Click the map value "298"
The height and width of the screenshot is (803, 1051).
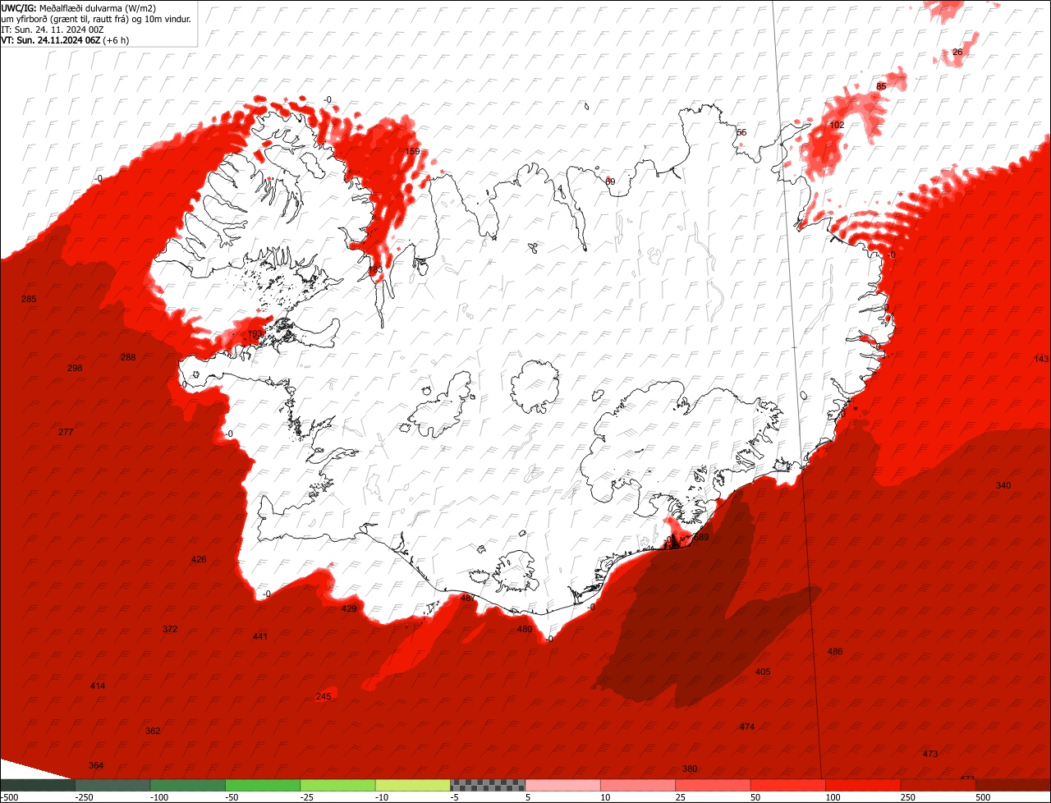tap(75, 368)
